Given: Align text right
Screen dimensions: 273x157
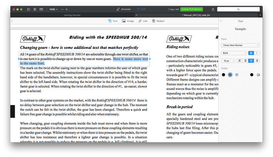Looking at the screenshot, I should 257,61.
